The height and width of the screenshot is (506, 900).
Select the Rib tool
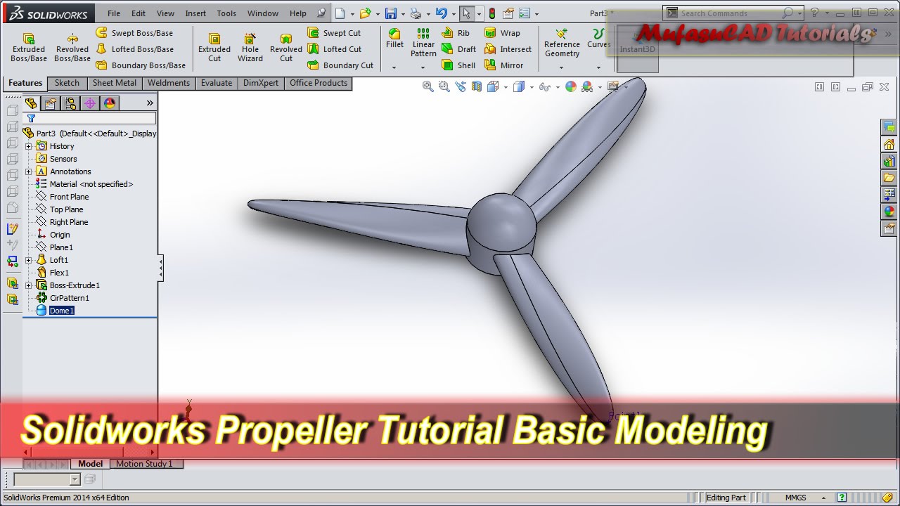pyautogui.click(x=456, y=33)
